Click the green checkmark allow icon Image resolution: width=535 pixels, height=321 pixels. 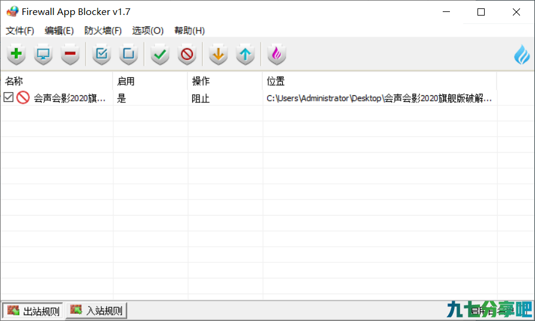(x=160, y=54)
